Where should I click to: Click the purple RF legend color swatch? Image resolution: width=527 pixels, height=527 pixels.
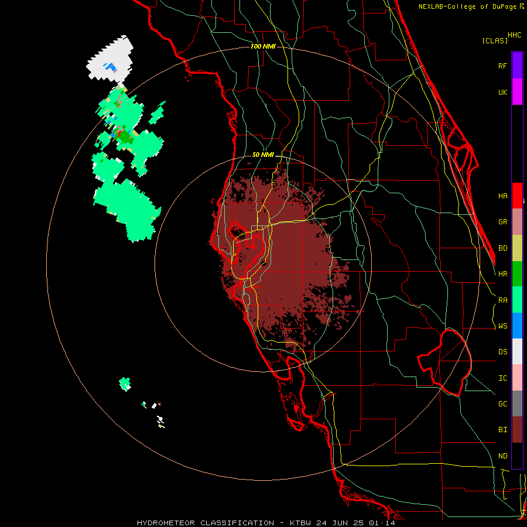point(517,66)
